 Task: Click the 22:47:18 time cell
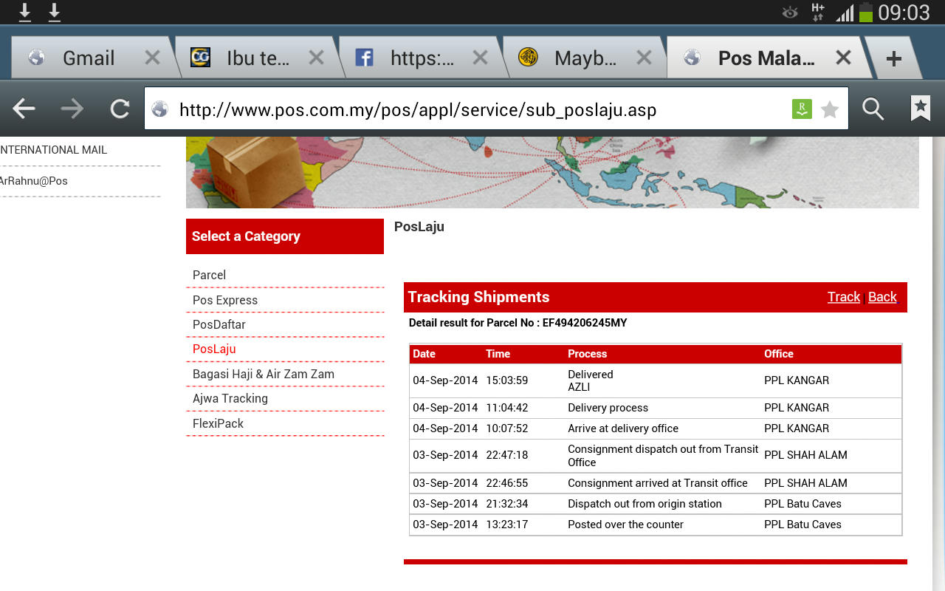pos(507,455)
